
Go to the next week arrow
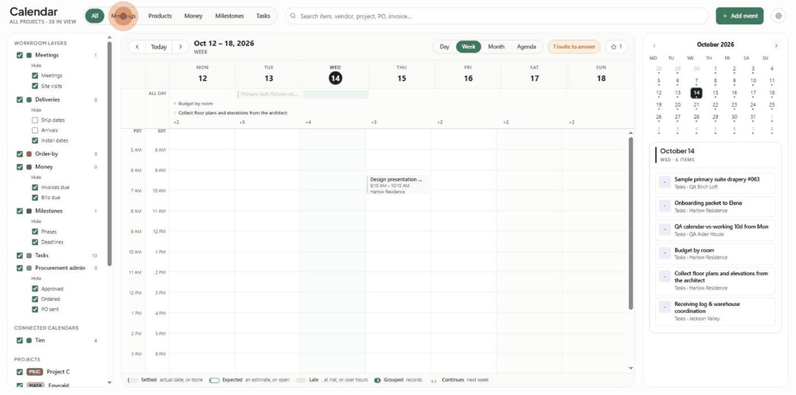point(181,47)
